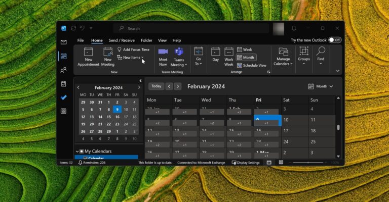Open the New Items dropdown
This screenshot has height=202, width=389.
coord(131,58)
